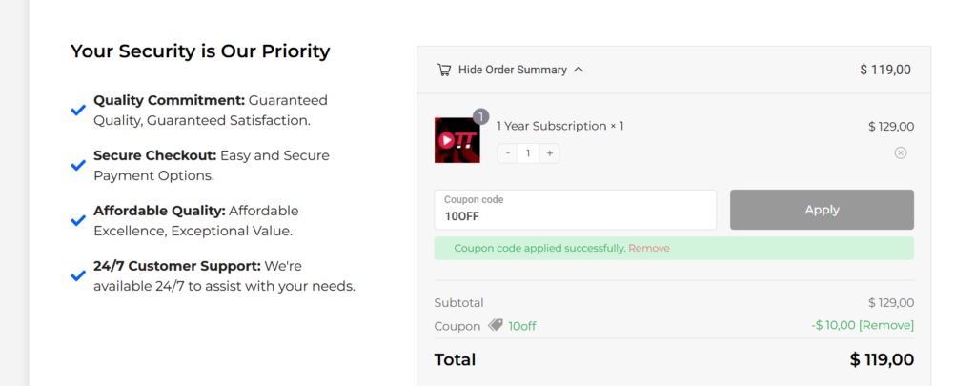Image resolution: width=976 pixels, height=386 pixels.
Task: Click the checkmark beside Quality Commitment
Action: [x=78, y=110]
